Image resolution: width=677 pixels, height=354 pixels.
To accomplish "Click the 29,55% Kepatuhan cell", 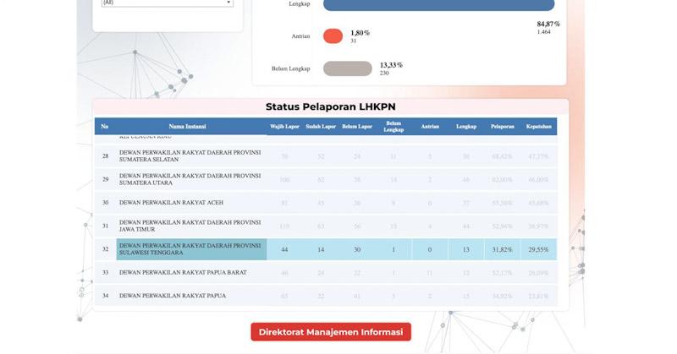I will tap(539, 249).
